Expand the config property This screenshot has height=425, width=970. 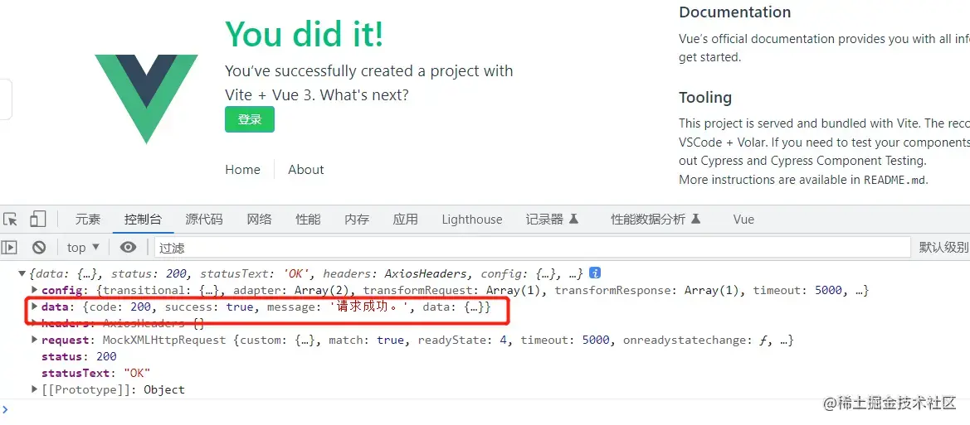click(35, 290)
